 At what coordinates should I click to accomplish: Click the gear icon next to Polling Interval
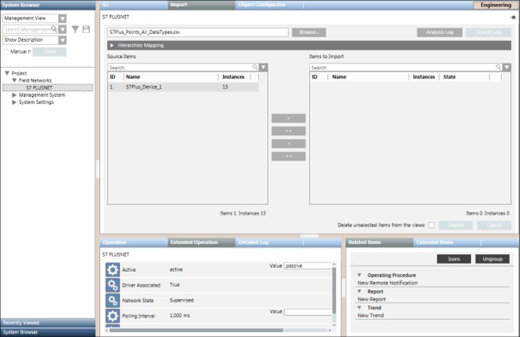(112, 316)
